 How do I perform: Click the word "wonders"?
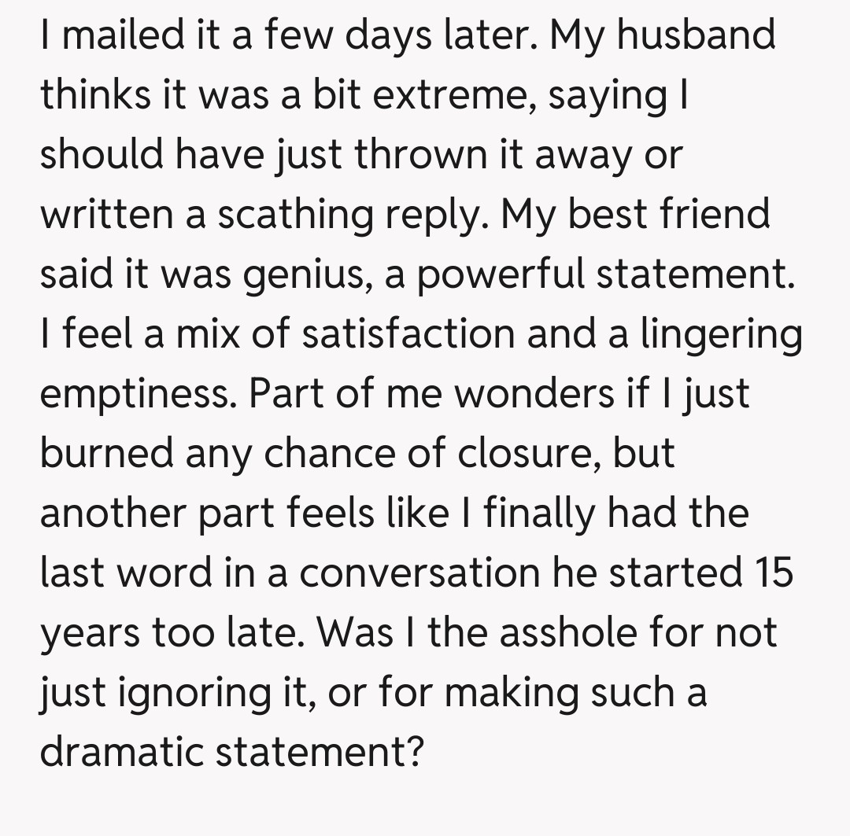(x=535, y=394)
